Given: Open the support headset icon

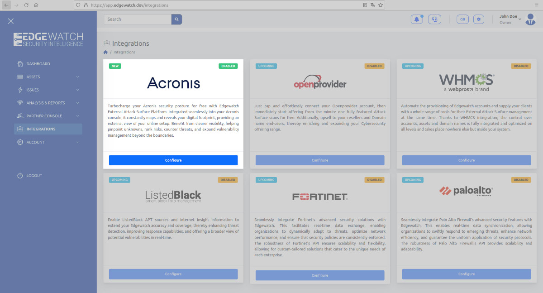Looking at the screenshot, I should pos(434,19).
